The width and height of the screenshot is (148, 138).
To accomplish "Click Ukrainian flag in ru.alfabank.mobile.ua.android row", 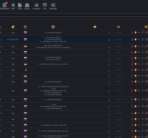I will [25, 64].
